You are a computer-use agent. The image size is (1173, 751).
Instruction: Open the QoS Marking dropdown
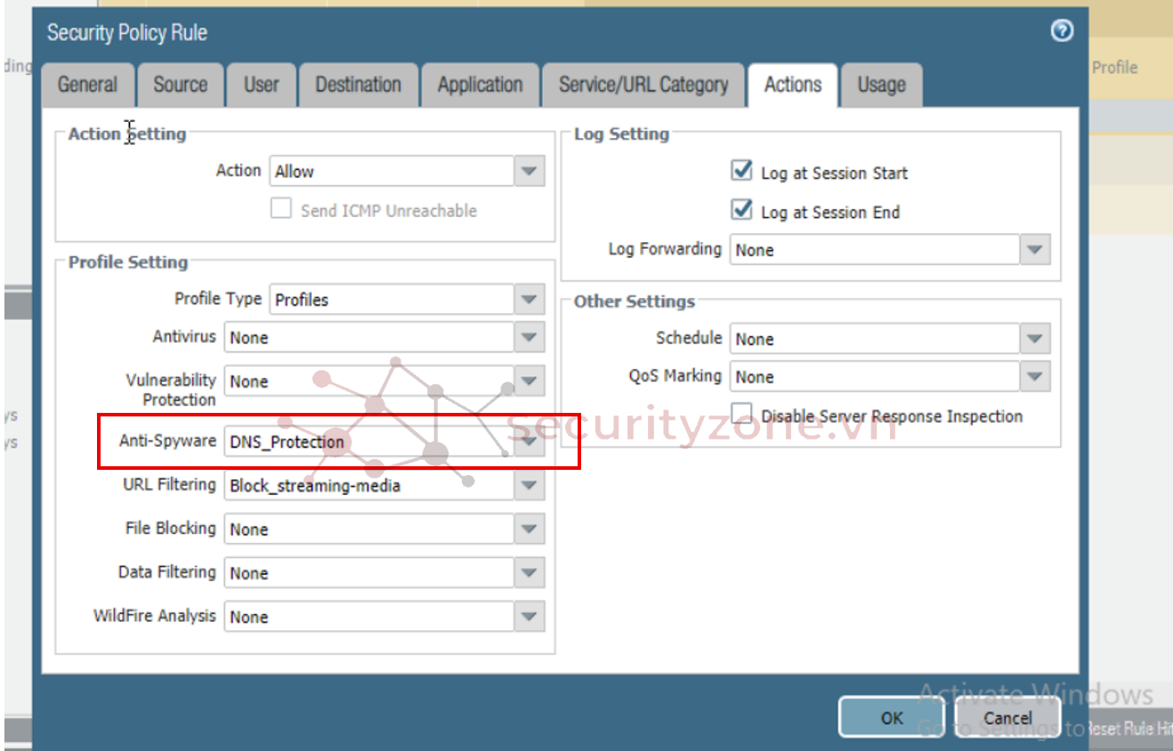[1034, 377]
